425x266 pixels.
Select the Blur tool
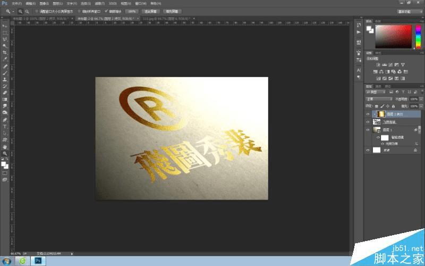pyautogui.click(x=5, y=106)
